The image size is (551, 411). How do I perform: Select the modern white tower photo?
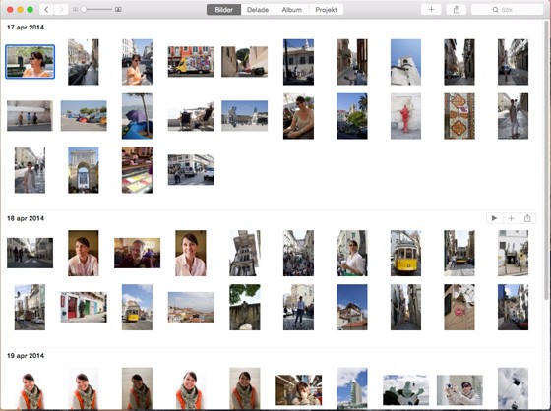point(352,388)
